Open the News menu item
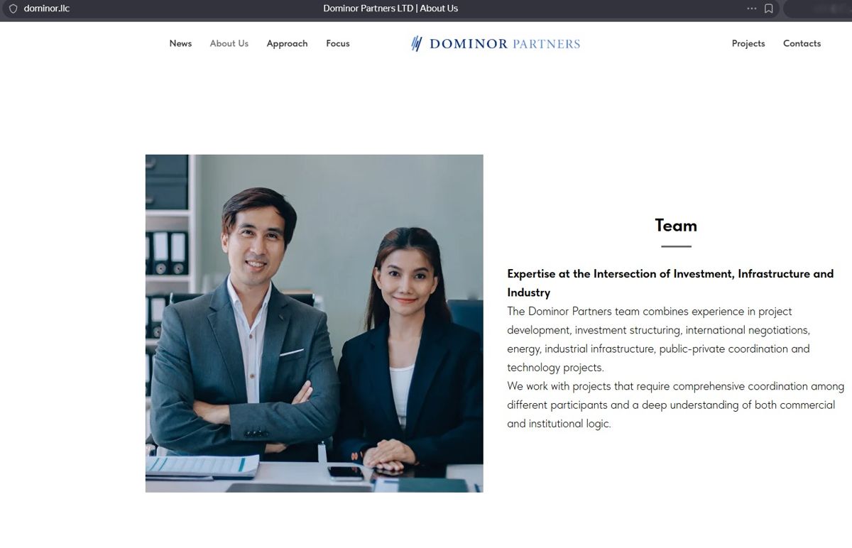 [x=180, y=43]
